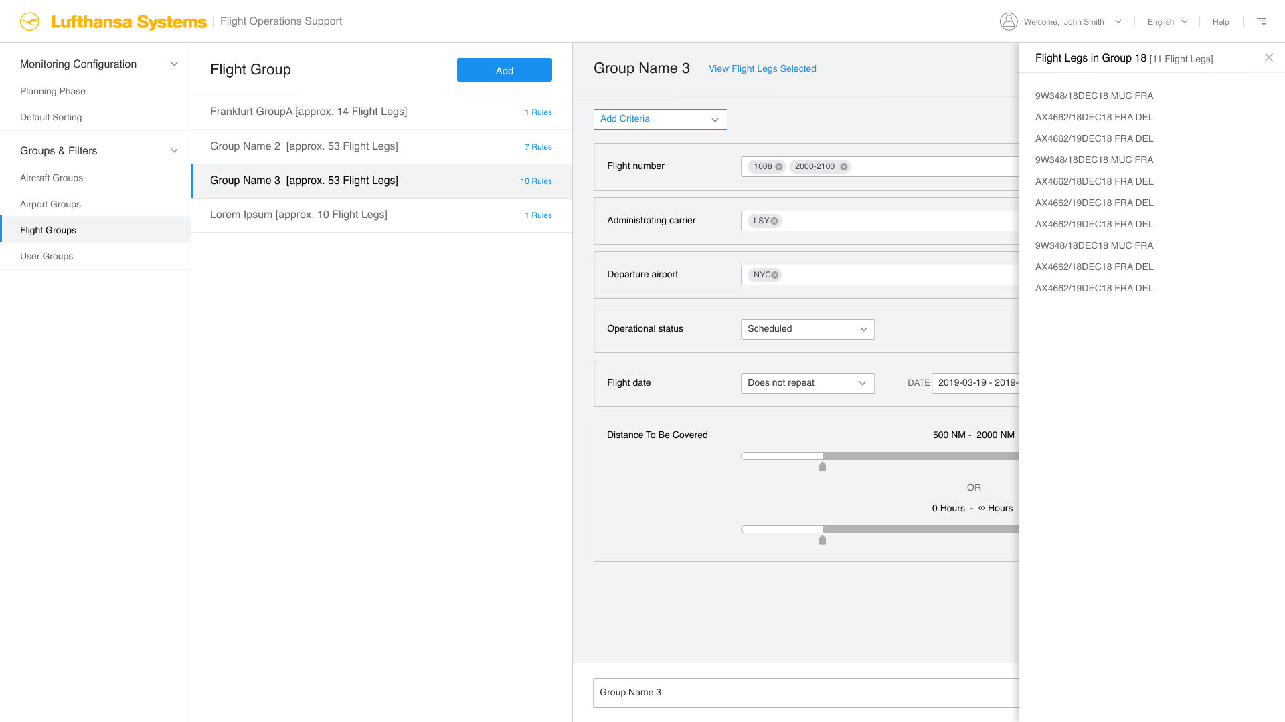The image size is (1285, 722).
Task: Click the Administrating carrier input field
Action: coord(880,221)
